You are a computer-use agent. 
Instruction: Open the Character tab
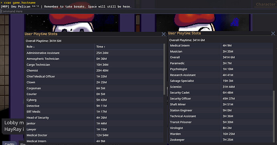tap(265, 4)
